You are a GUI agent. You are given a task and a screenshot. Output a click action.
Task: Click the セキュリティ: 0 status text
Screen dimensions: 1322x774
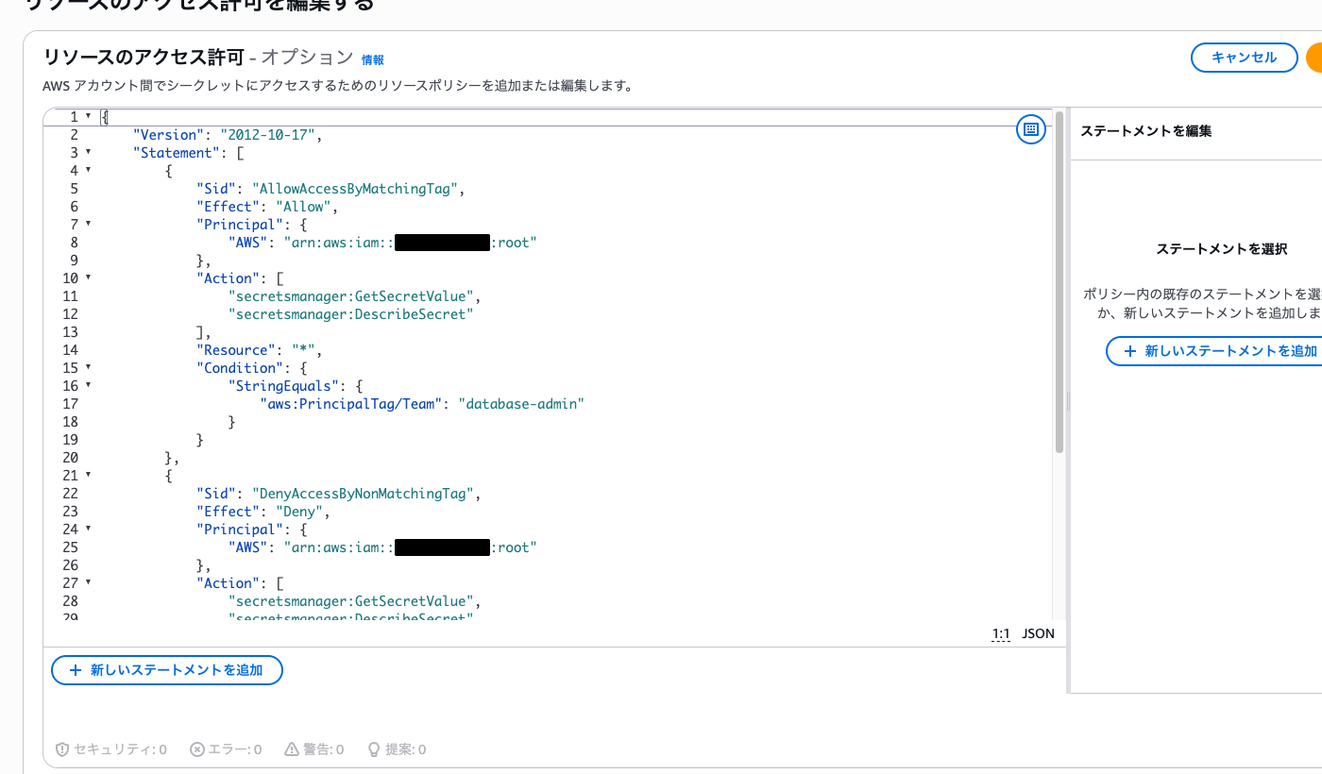click(x=121, y=749)
